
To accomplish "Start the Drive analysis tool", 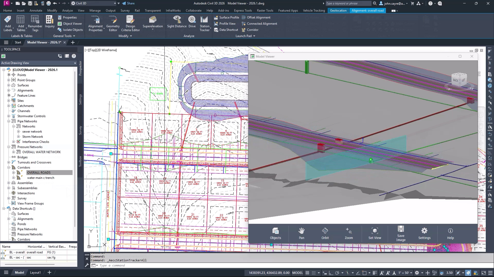I will (192, 22).
